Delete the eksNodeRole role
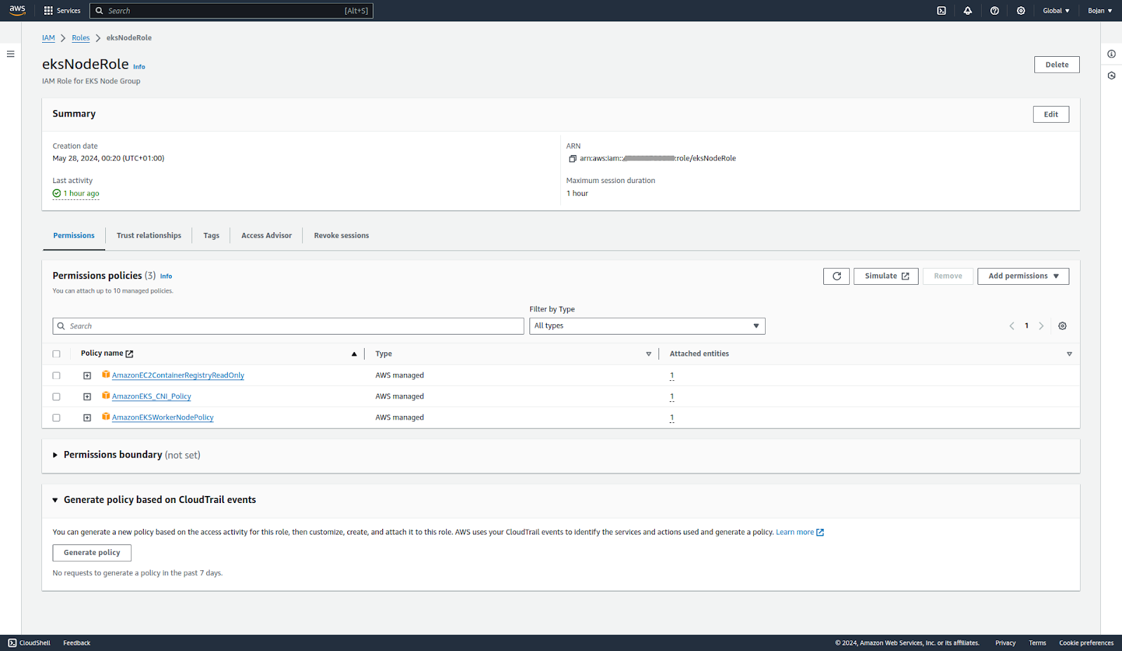Screen dimensions: 1122x651 [x=1057, y=65]
